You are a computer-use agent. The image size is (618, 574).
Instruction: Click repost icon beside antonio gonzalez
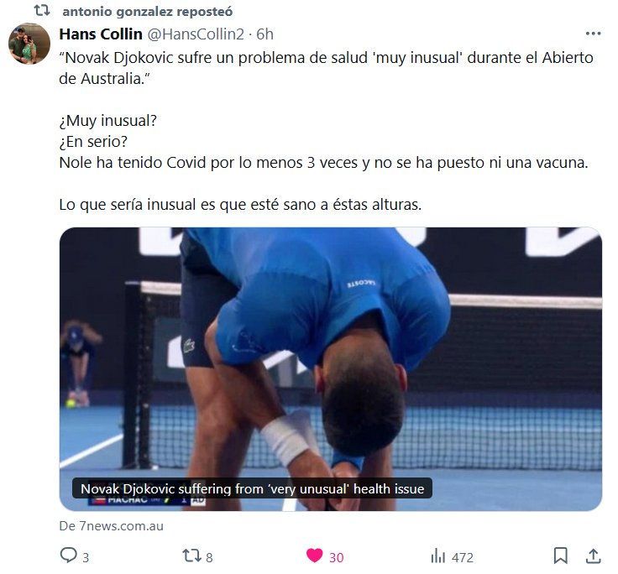coord(42,11)
